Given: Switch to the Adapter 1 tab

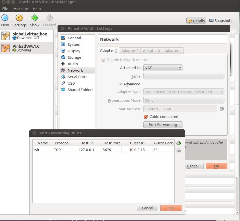Looking at the screenshot, I should [109, 50].
